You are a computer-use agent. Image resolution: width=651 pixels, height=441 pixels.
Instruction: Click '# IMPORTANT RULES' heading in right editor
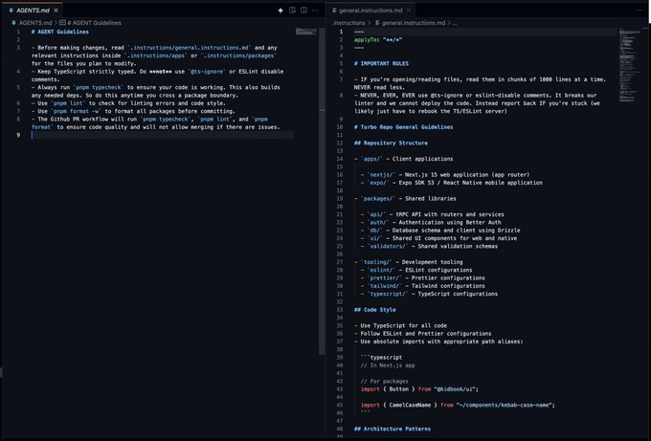coord(381,63)
